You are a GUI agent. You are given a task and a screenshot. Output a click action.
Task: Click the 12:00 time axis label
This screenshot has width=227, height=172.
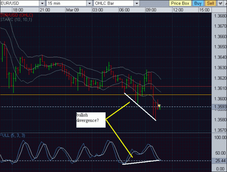[178, 10]
